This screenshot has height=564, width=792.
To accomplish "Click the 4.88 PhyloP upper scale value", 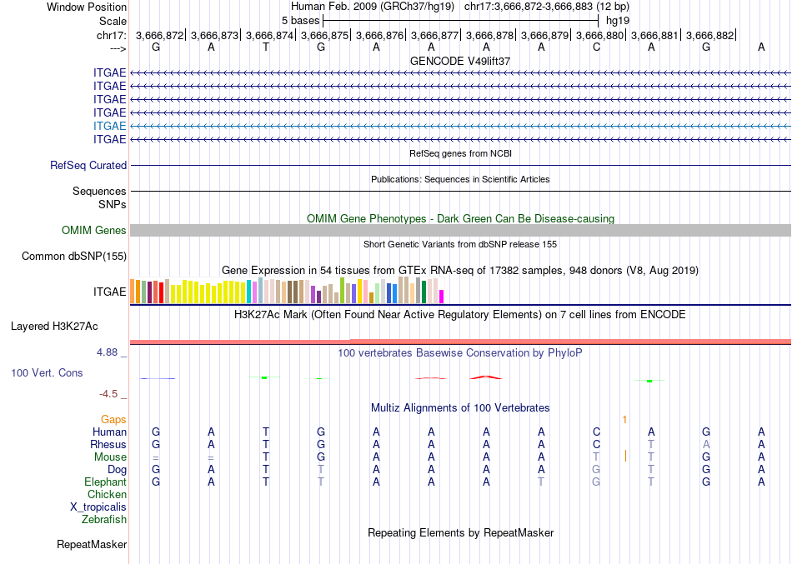I will [108, 352].
